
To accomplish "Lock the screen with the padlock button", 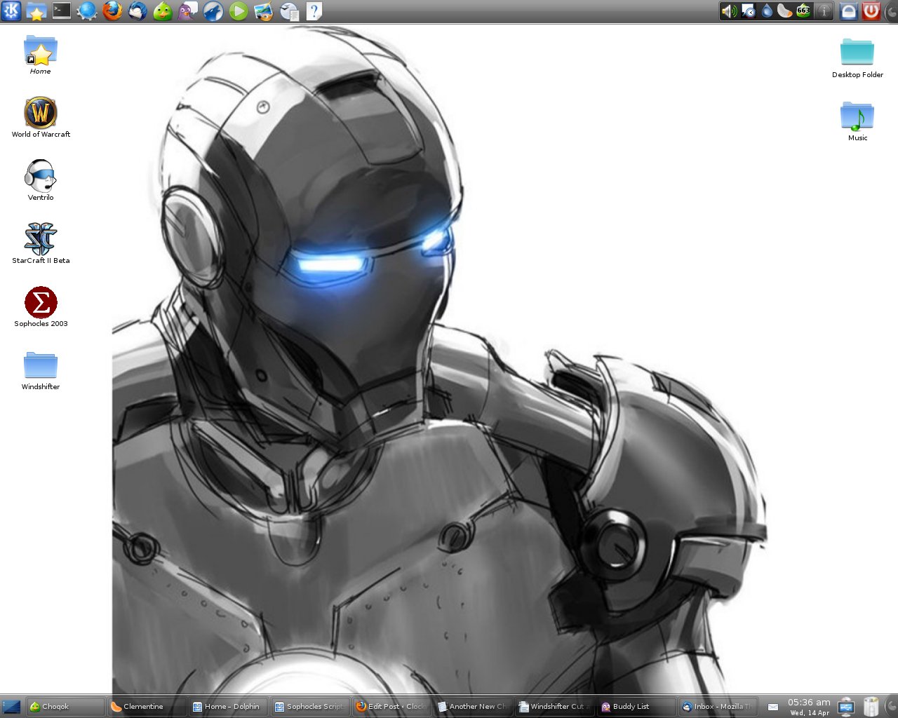I will (849, 11).
